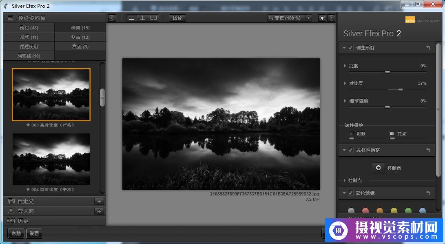This screenshot has width=445, height=244.
Task: Select the red color filter swatch
Action: [365, 211]
